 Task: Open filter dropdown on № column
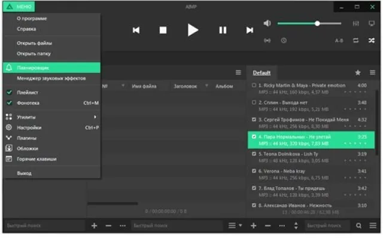[123, 86]
